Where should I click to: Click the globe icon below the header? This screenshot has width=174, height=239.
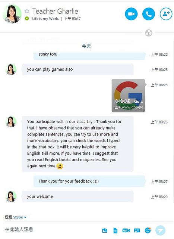[x=149, y=33]
